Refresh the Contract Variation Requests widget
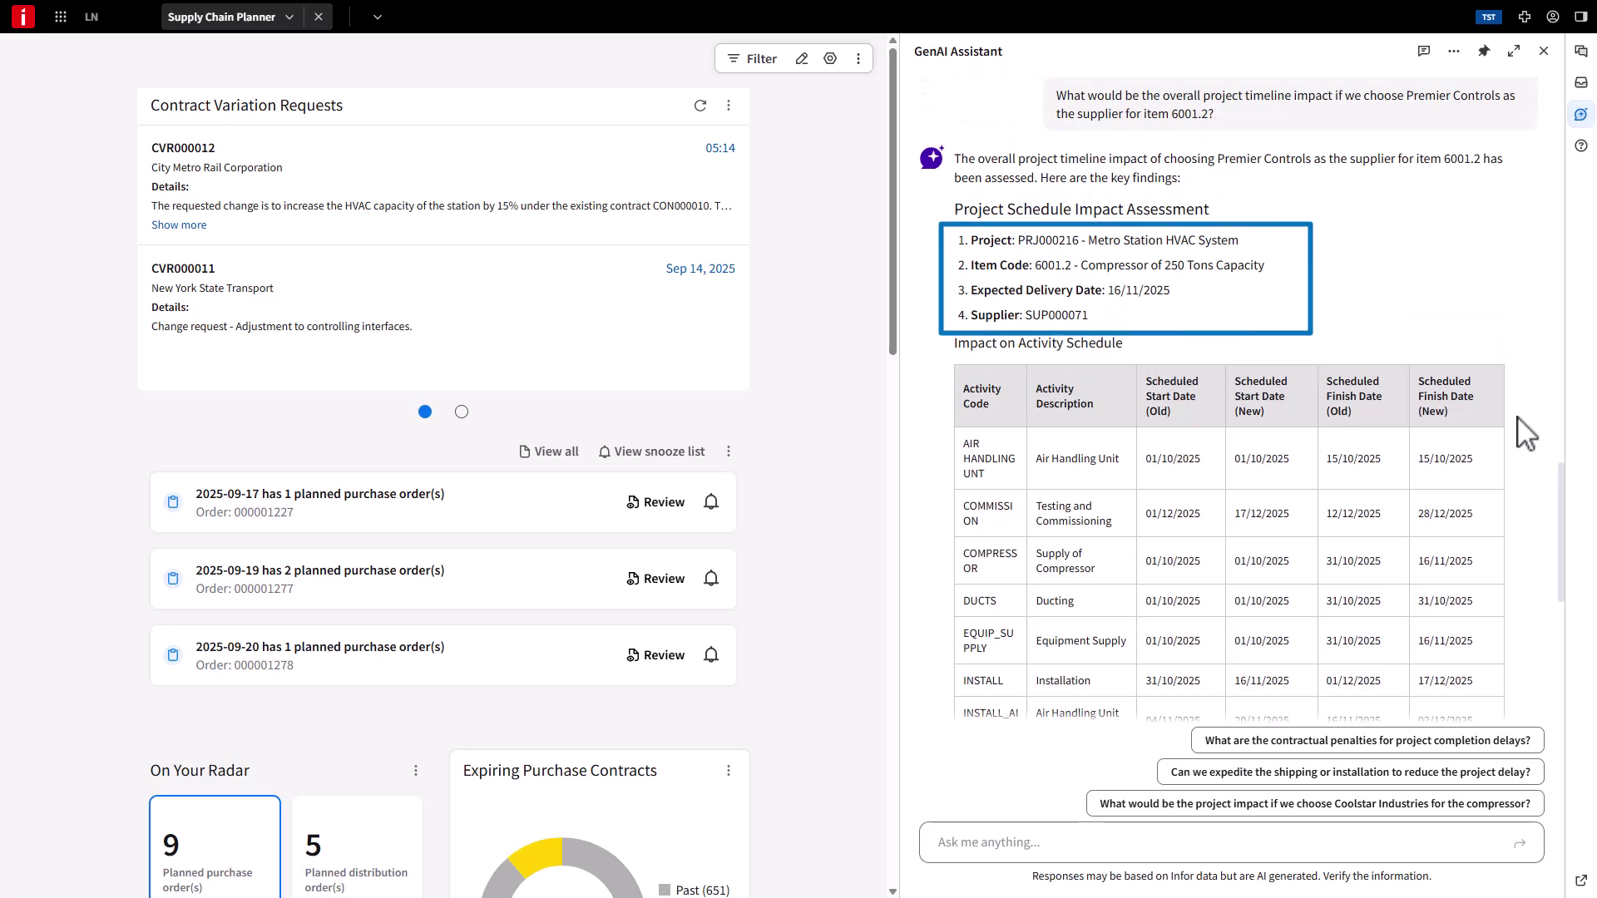 (700, 106)
